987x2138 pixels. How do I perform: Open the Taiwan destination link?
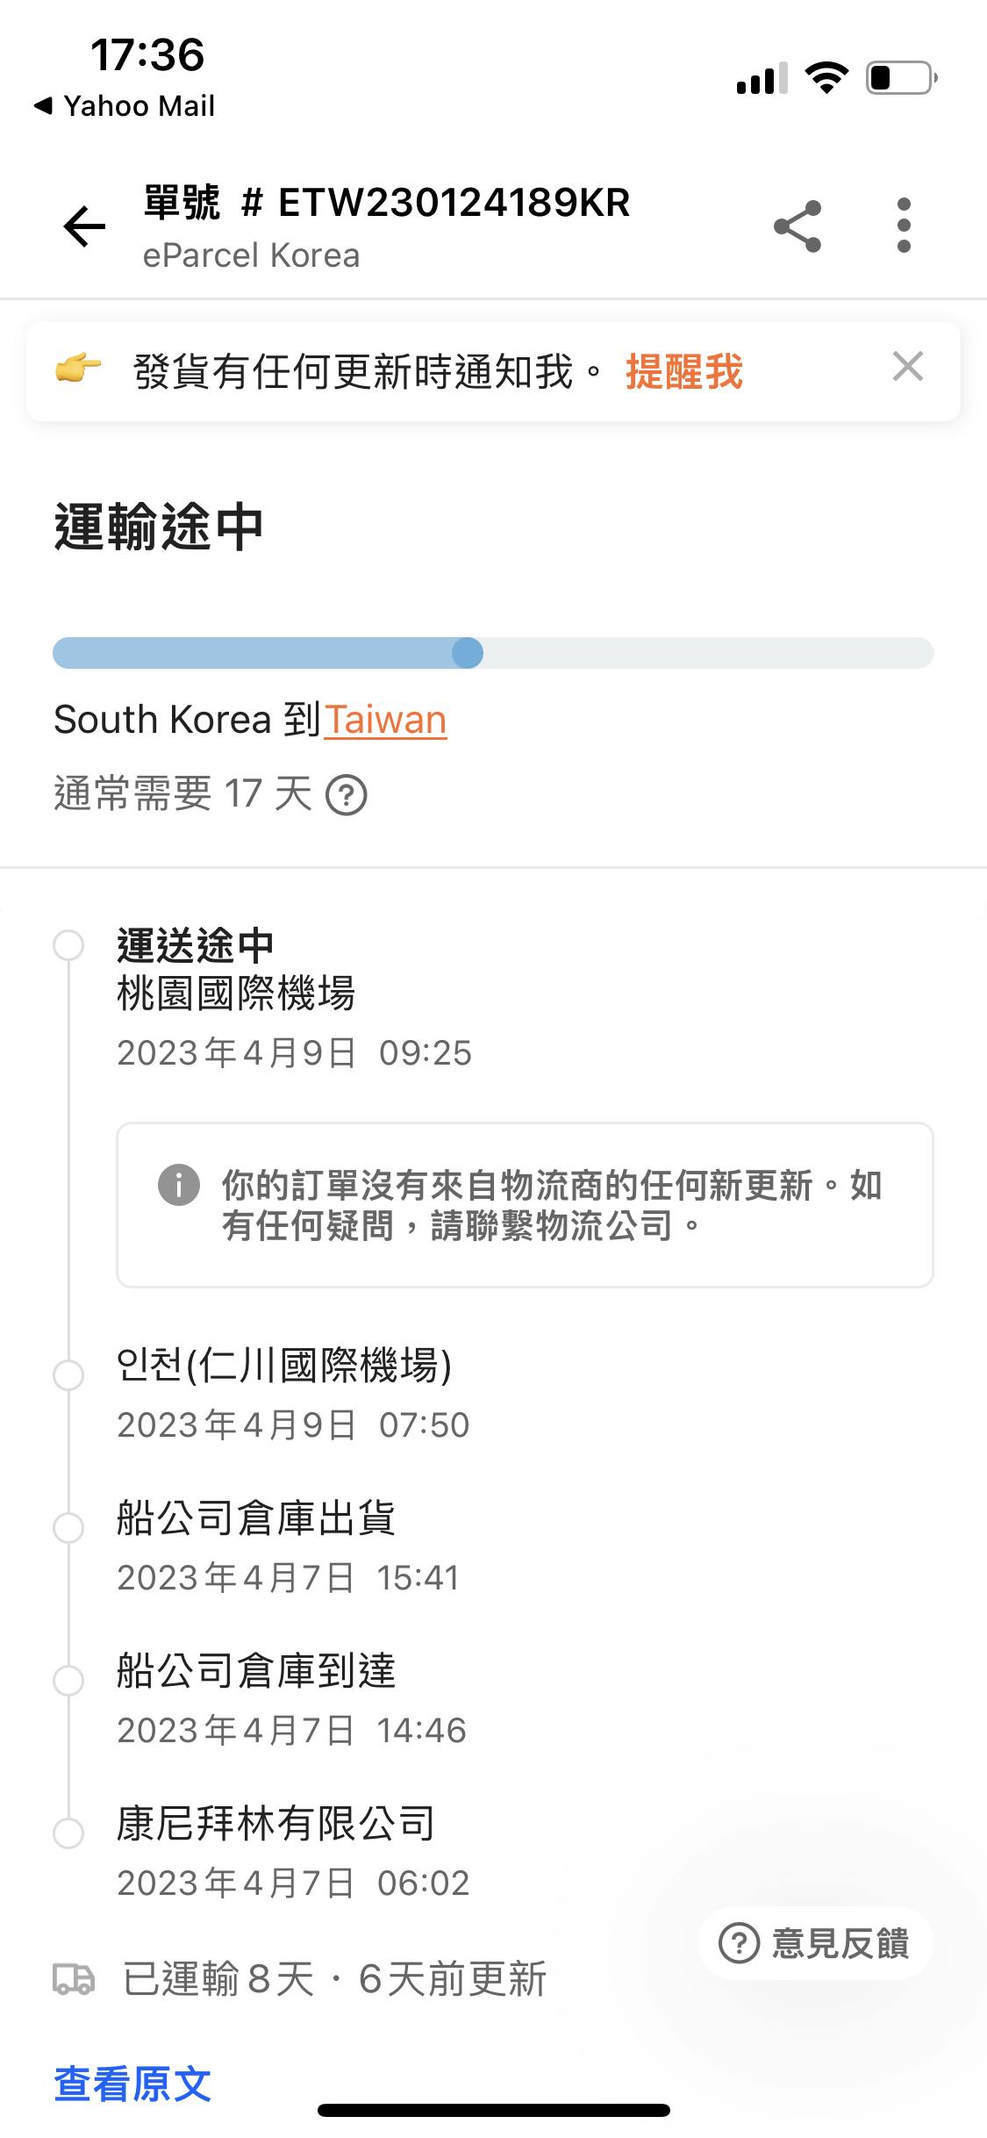click(x=385, y=720)
